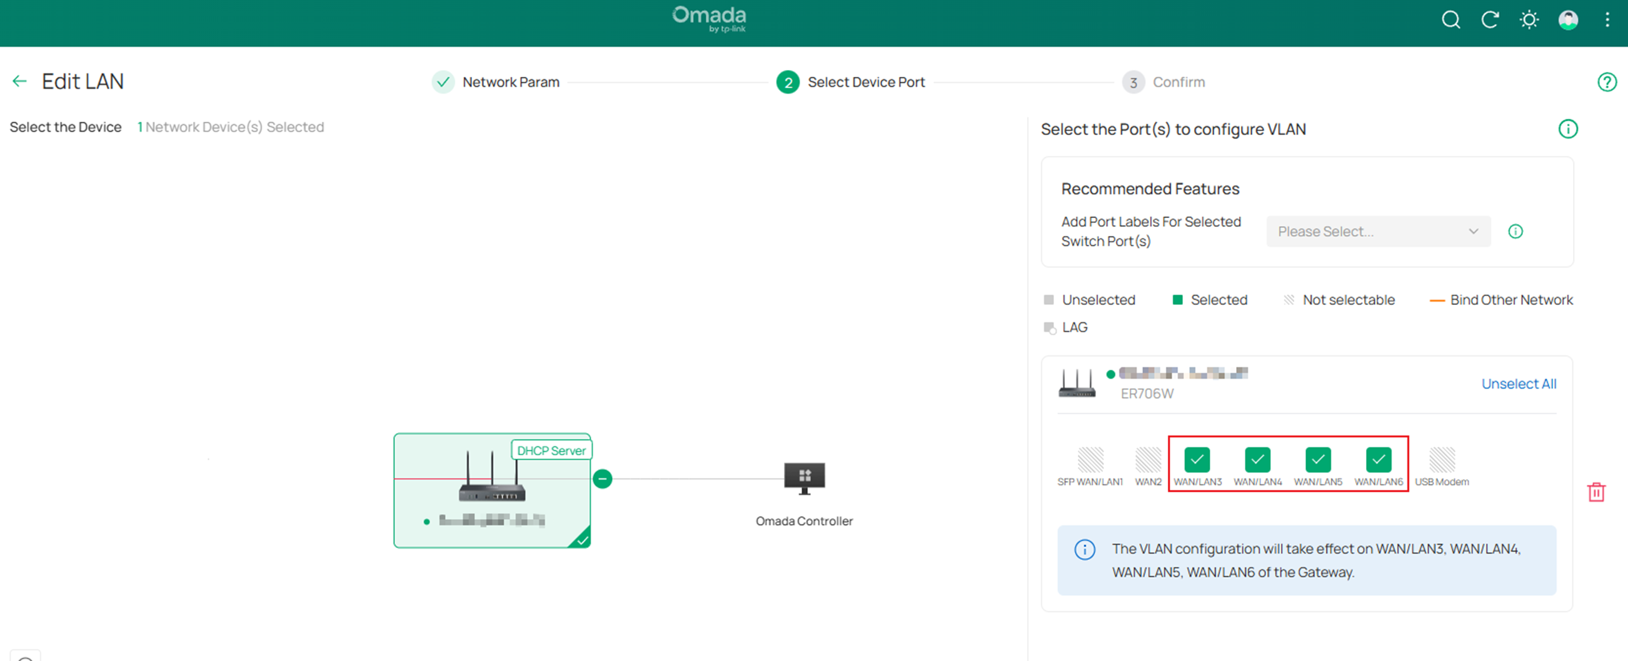This screenshot has width=1628, height=661.
Task: Collapse the link using the minus icon
Action: (602, 479)
